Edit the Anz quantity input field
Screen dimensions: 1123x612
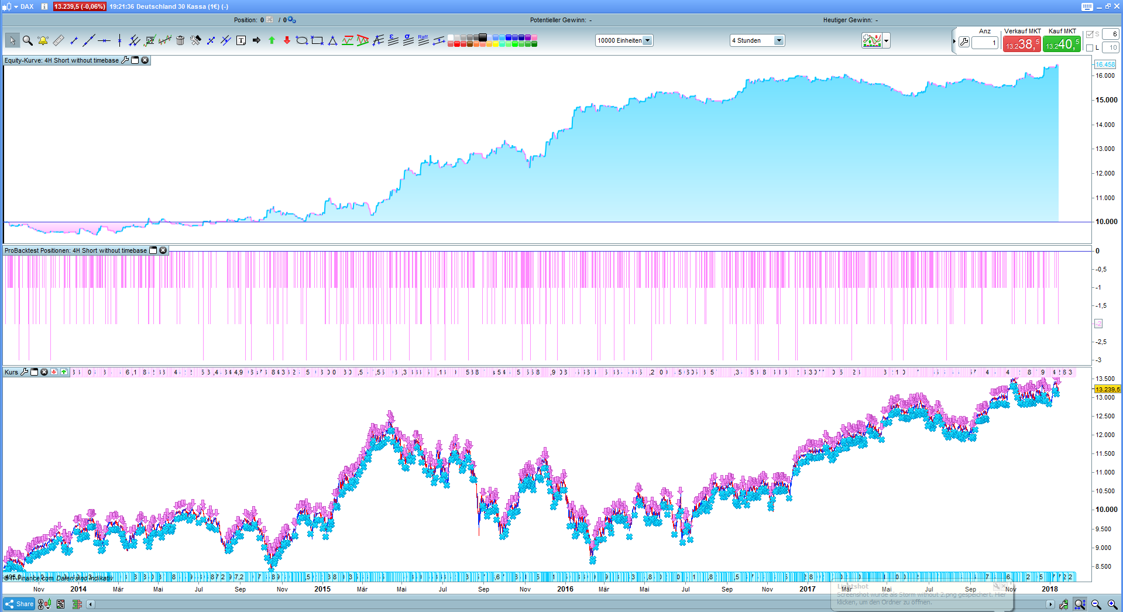click(x=985, y=43)
